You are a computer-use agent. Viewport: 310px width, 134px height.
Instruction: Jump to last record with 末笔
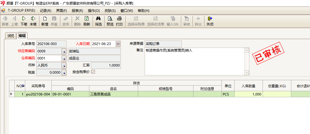[33, 21]
